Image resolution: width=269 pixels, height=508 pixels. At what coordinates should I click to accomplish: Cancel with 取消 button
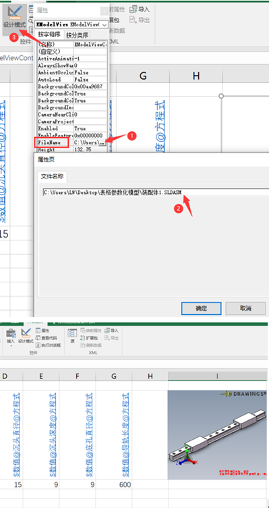(245, 308)
